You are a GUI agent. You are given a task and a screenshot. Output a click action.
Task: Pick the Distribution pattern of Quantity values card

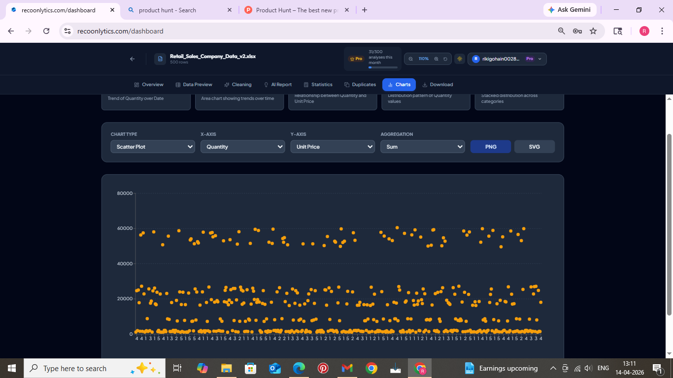tap(426, 101)
